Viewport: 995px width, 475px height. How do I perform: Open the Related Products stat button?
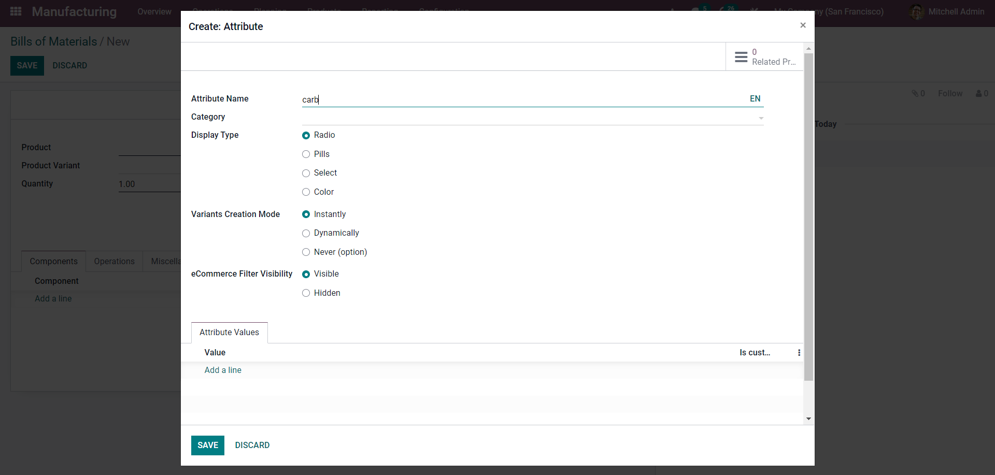pos(764,56)
